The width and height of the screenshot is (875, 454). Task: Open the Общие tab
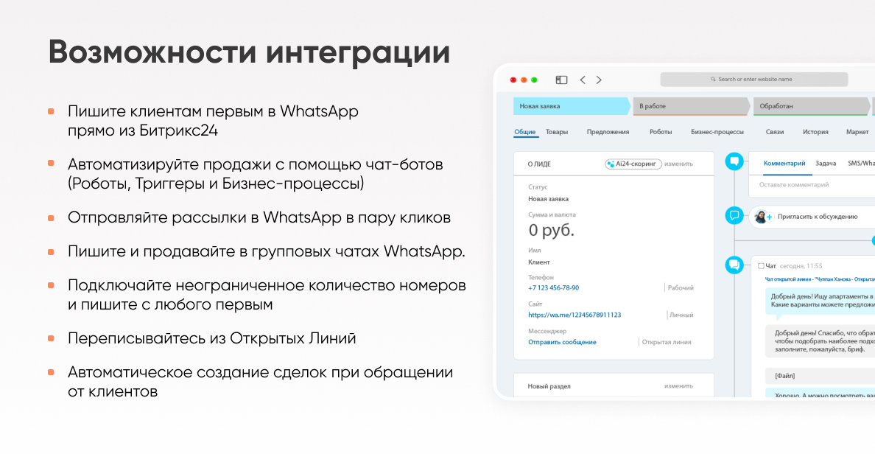524,132
